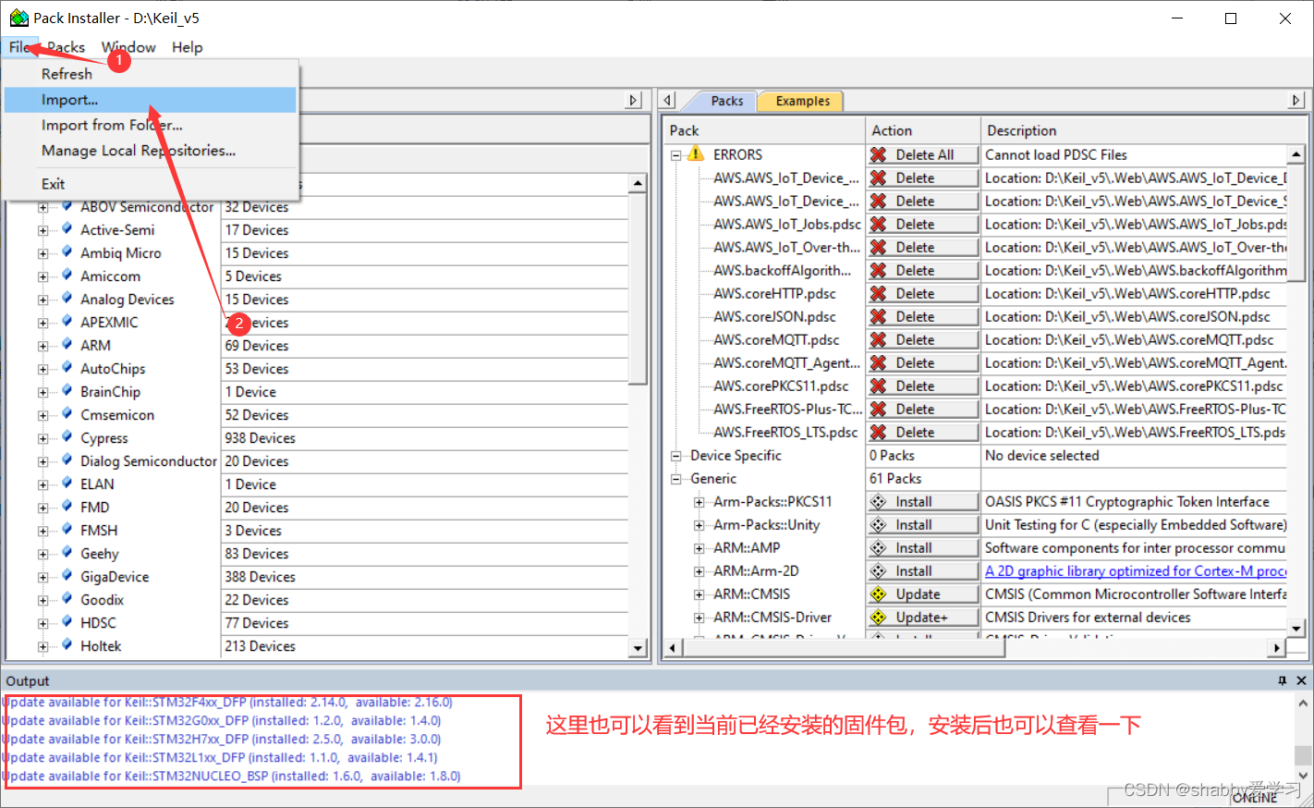Click the ONLINE status indicator
Screen dimensions: 1314x808
click(1255, 797)
